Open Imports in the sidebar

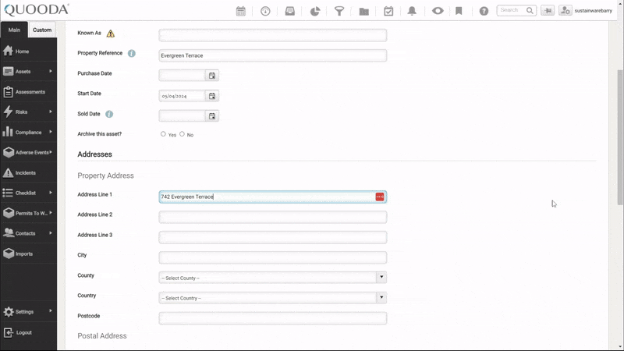(28, 253)
